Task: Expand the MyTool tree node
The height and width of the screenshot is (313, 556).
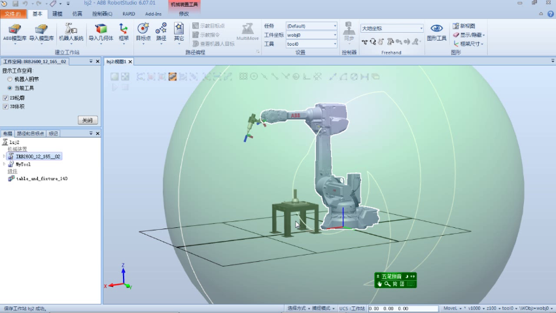Action: pos(4,164)
